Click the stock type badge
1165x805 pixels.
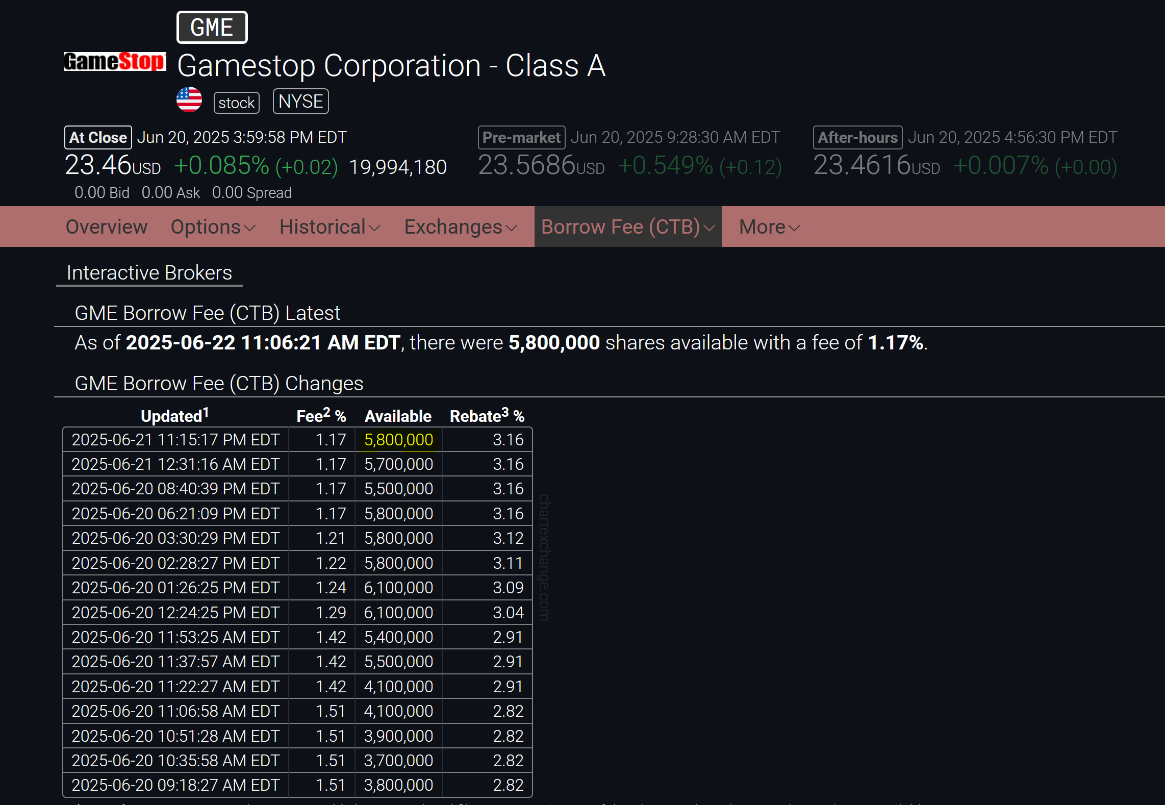tap(236, 103)
